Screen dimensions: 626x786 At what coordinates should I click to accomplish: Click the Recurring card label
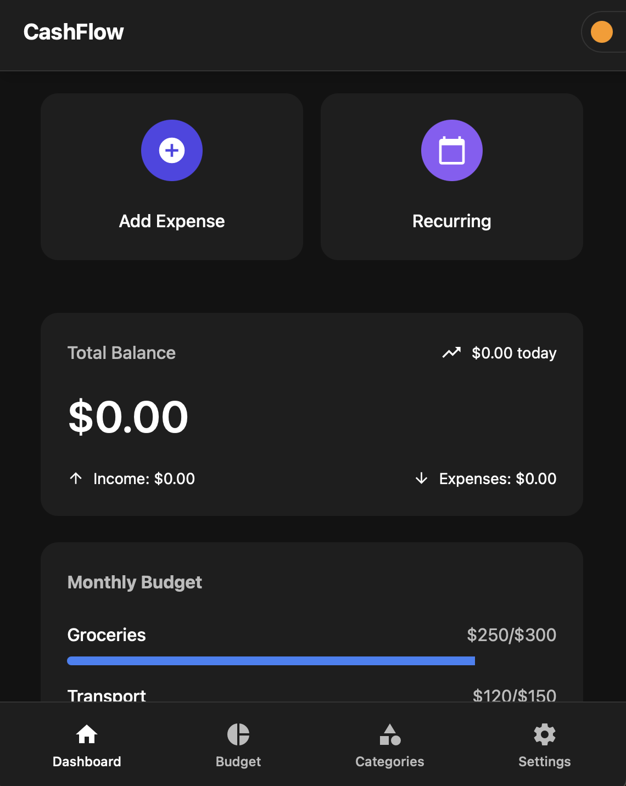click(452, 221)
